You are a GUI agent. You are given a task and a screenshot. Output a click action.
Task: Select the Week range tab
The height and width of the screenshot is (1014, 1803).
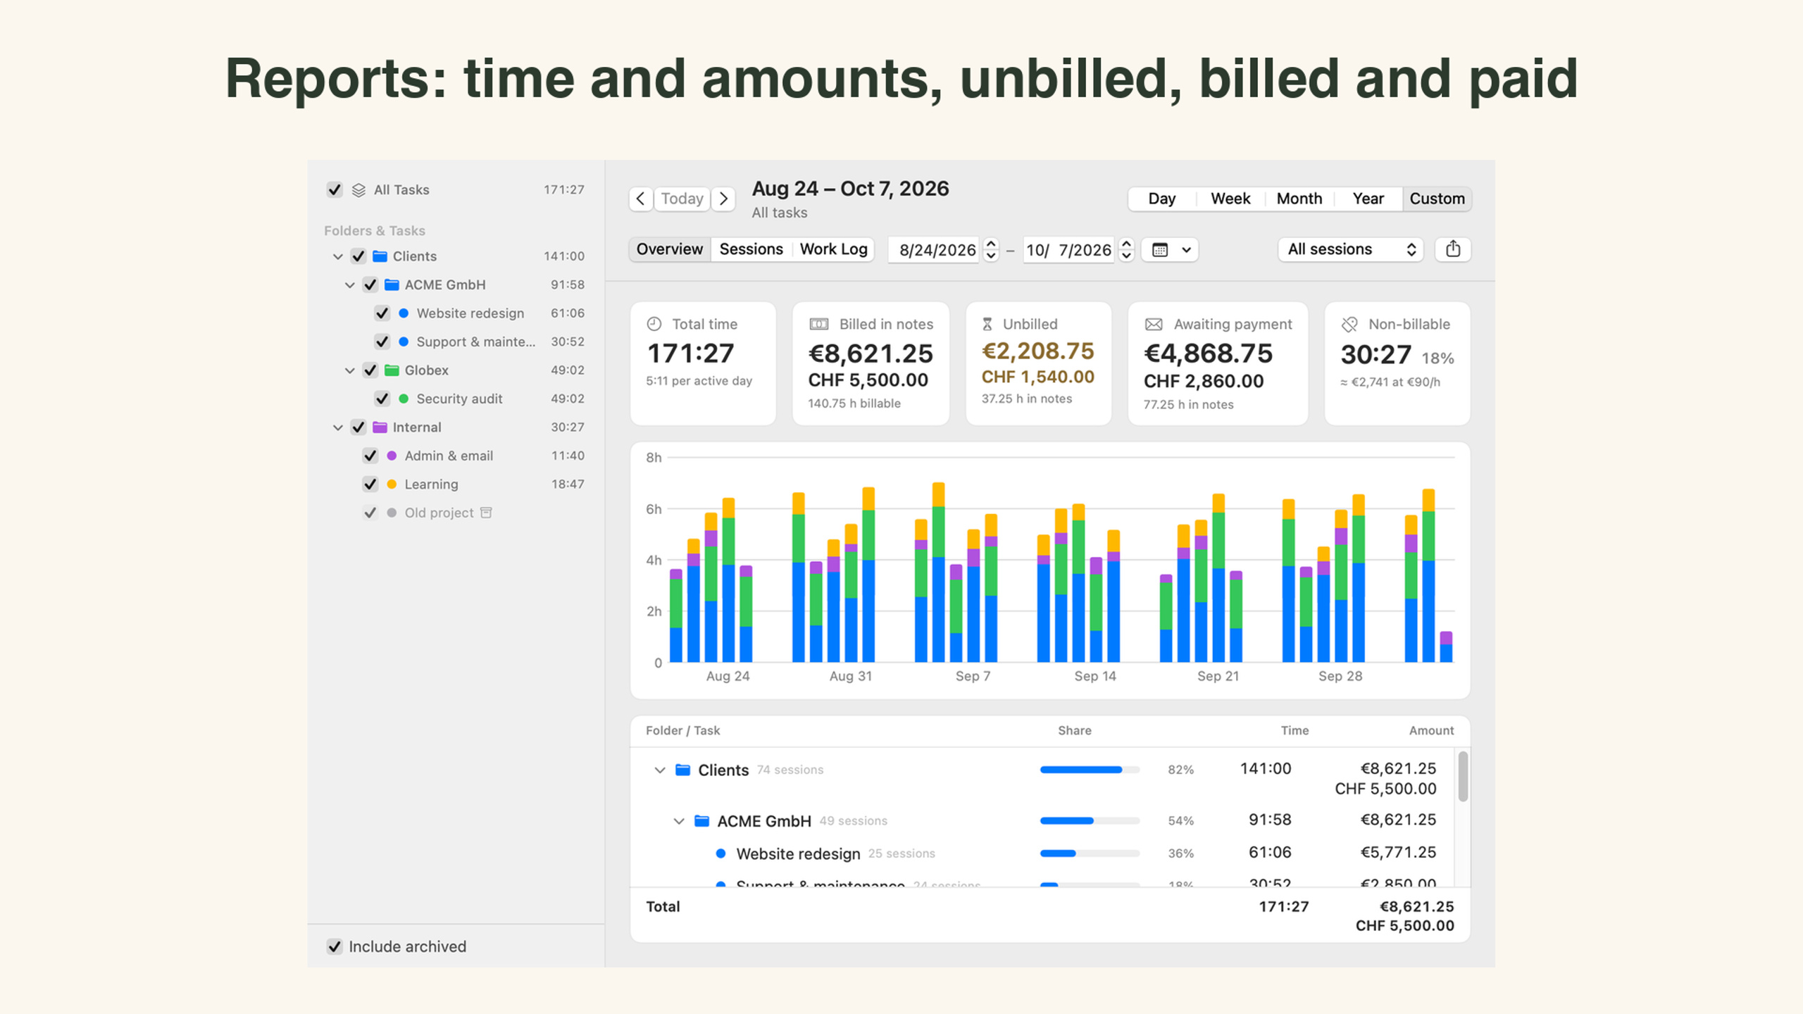pyautogui.click(x=1230, y=199)
